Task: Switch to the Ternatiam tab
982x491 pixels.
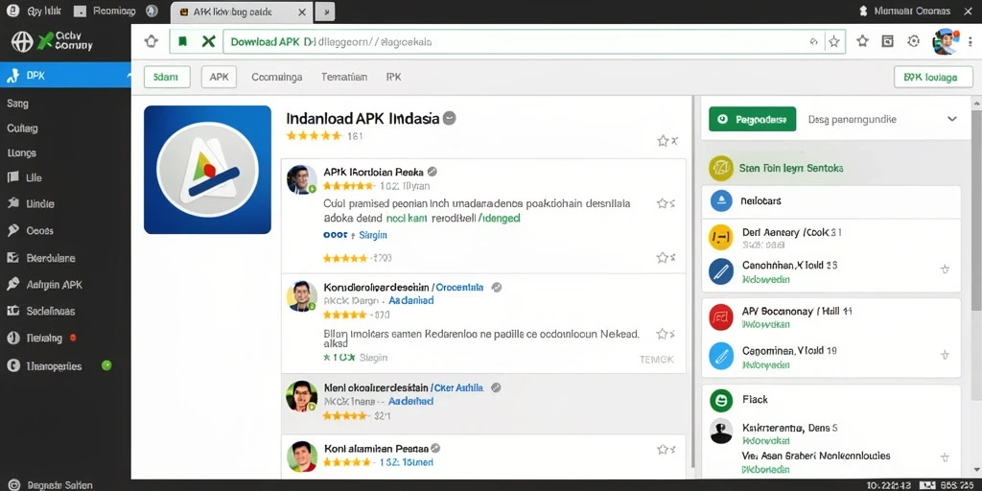Action: click(x=344, y=77)
